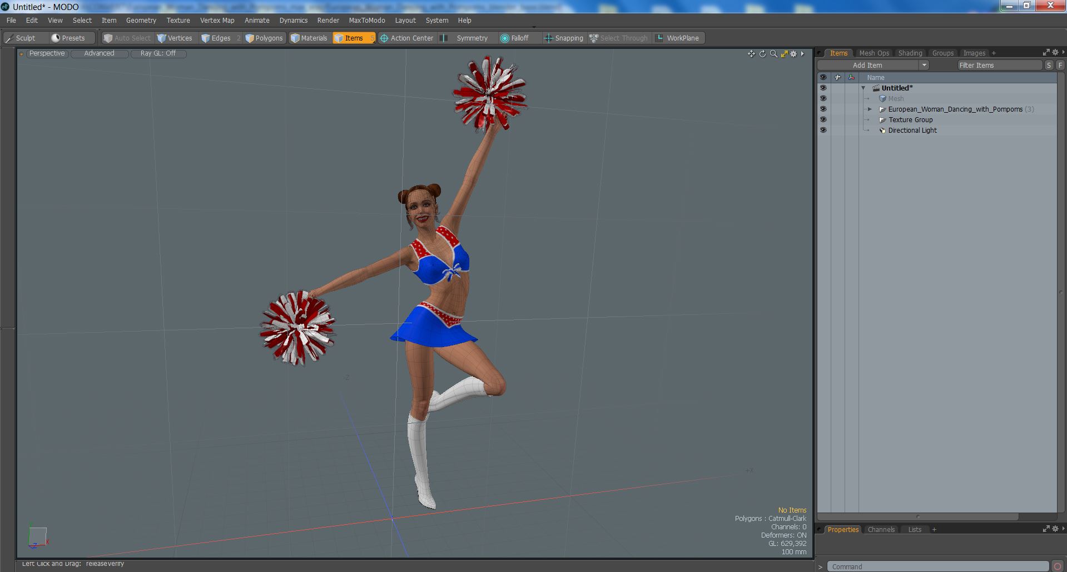The image size is (1067, 572).
Task: Select the Directional Light item
Action: point(912,130)
